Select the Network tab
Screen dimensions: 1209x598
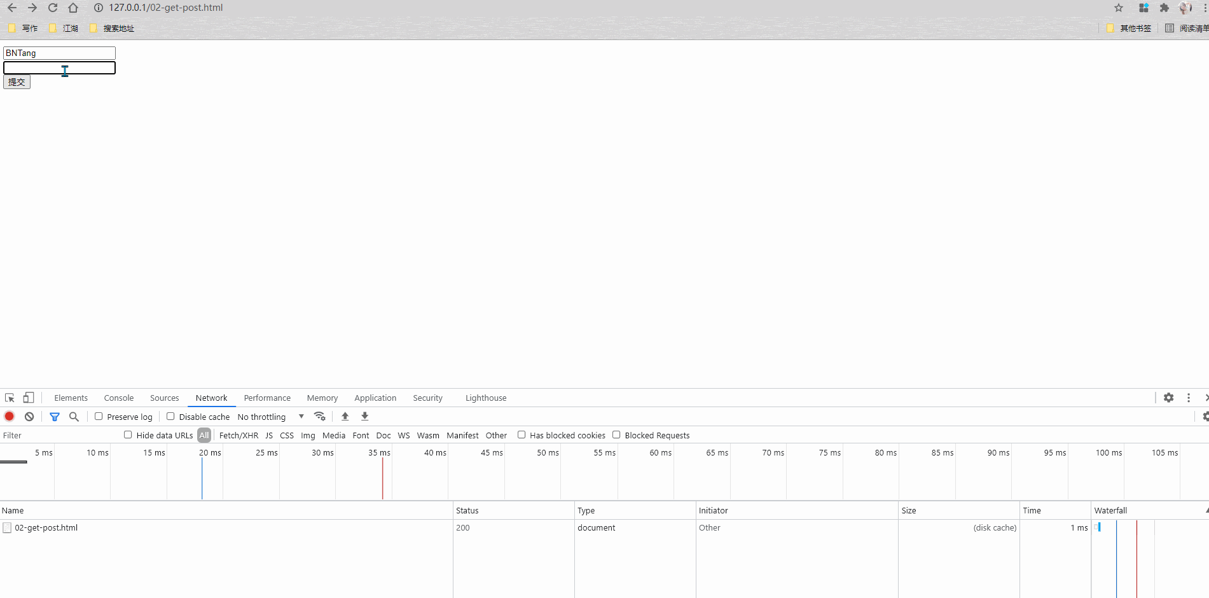coord(211,398)
